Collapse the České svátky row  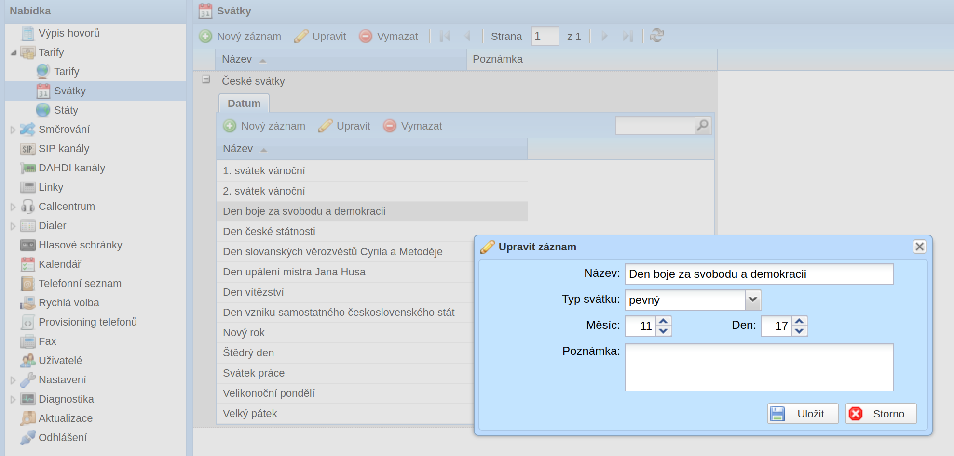pos(206,79)
